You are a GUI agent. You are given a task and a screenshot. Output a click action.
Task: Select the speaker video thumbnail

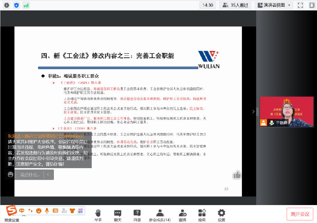click(286, 111)
